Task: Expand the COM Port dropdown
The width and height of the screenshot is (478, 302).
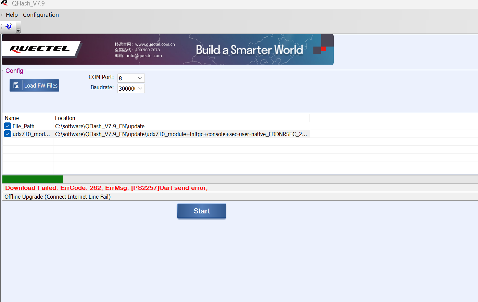Action: [x=140, y=78]
